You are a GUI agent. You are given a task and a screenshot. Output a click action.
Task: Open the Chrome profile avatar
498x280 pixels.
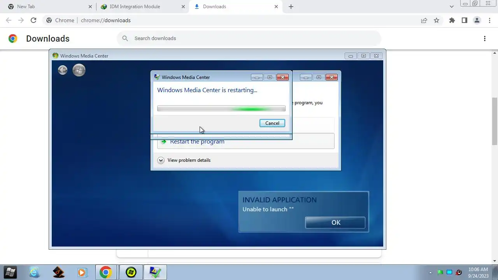[x=477, y=20]
